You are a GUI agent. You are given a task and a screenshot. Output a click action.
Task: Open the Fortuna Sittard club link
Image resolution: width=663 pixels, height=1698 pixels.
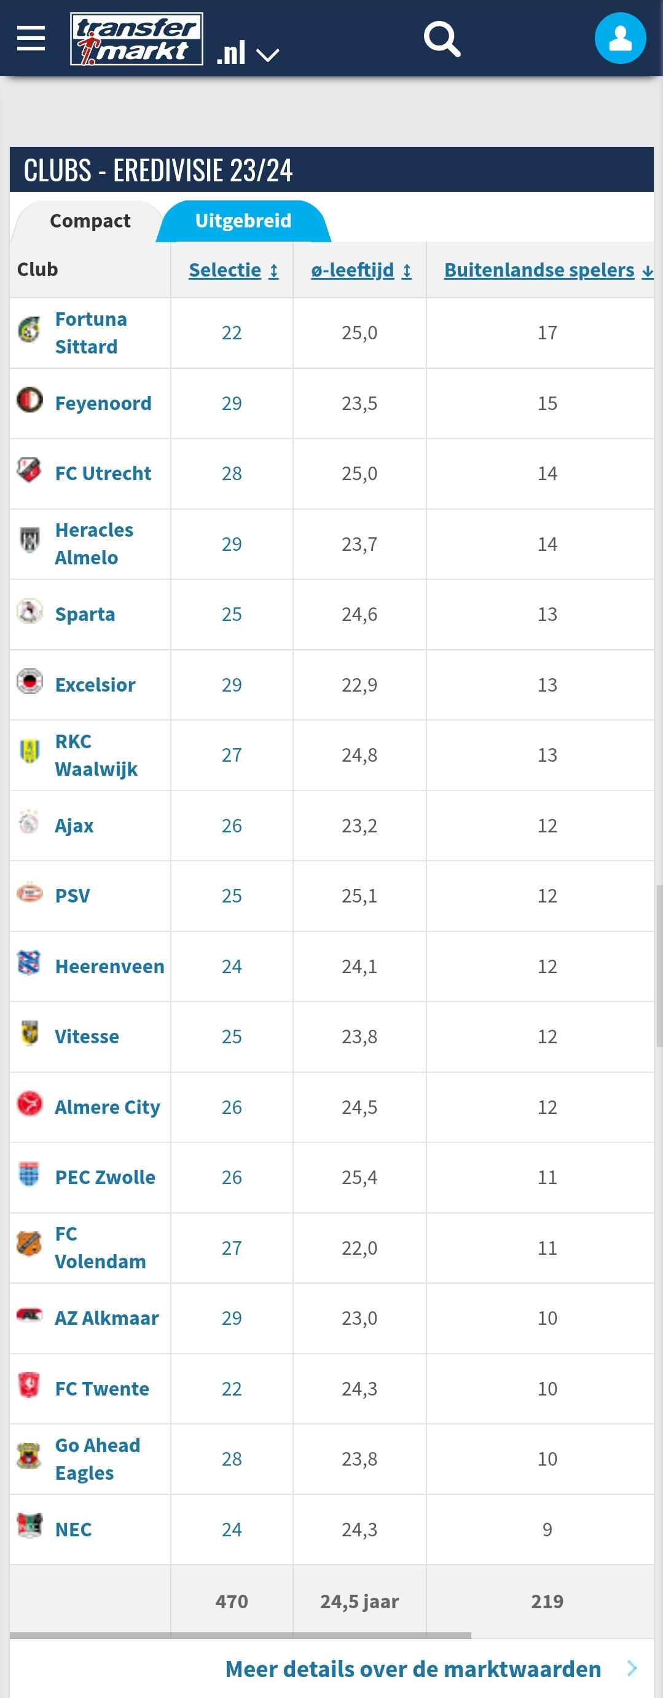91,333
